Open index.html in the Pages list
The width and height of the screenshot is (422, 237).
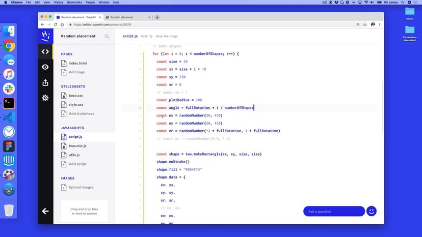(77, 63)
